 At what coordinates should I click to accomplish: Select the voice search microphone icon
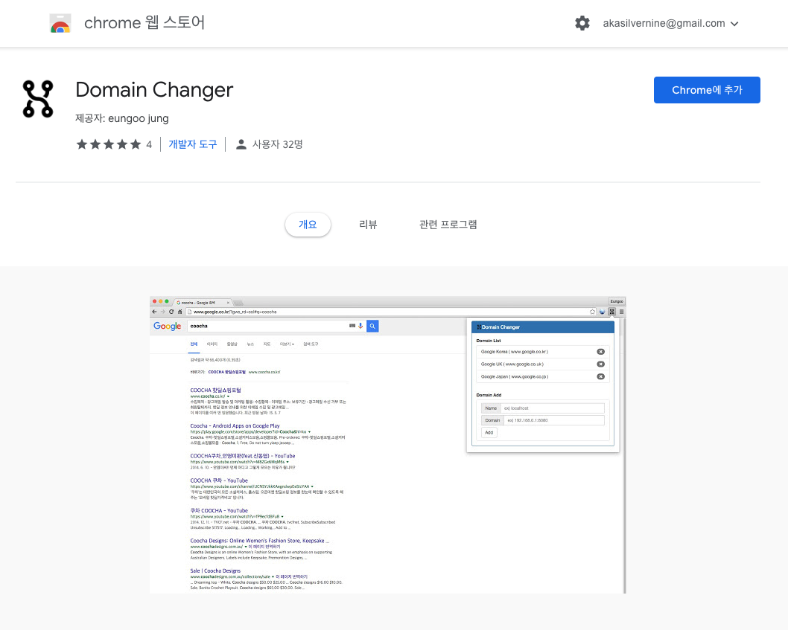tap(360, 326)
